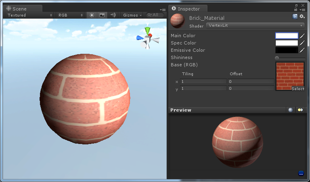Select the brick sphere in Scene view

pyautogui.click(x=85, y=99)
